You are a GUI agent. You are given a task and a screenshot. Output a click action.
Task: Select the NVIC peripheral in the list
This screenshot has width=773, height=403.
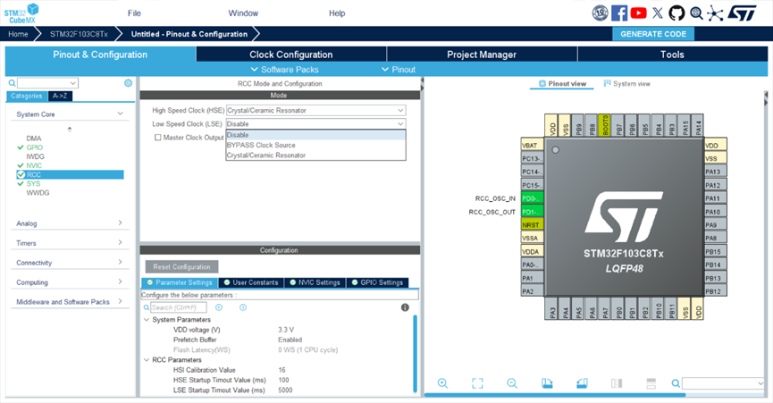pyautogui.click(x=34, y=165)
